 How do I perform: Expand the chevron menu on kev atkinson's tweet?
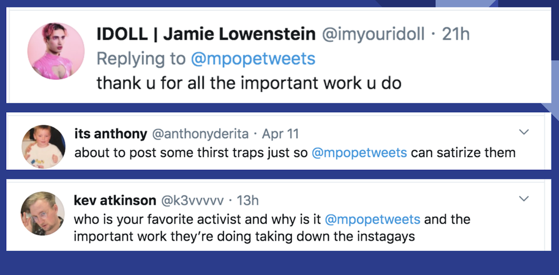coord(524,199)
